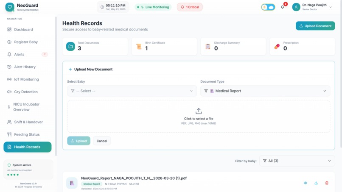Click the IoT Monitoring signal icon
Image resolution: width=342 pixels, height=192 pixels.
[x=9, y=79]
